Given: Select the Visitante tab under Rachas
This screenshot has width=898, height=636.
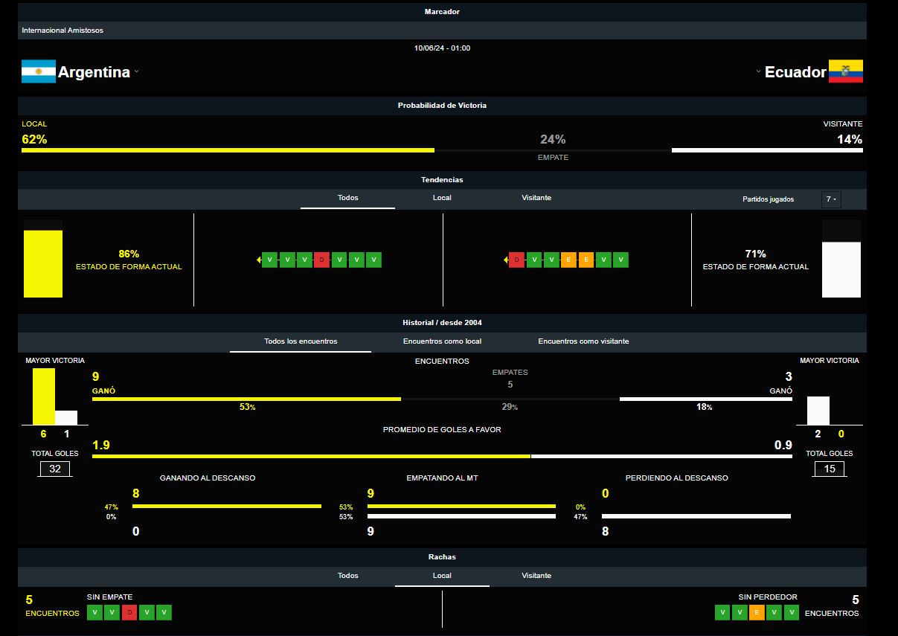Looking at the screenshot, I should point(536,576).
